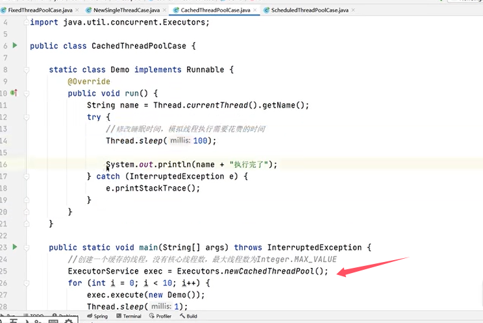Click line number 16 in the gutter
The image size is (483, 323).
[3, 165]
